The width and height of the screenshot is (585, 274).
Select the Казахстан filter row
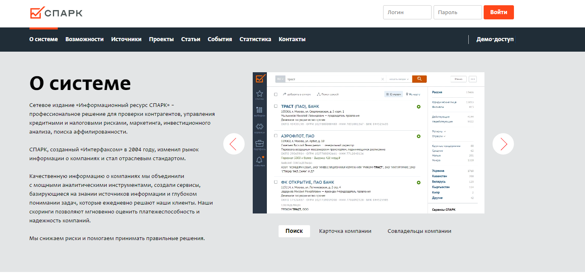(453, 176)
